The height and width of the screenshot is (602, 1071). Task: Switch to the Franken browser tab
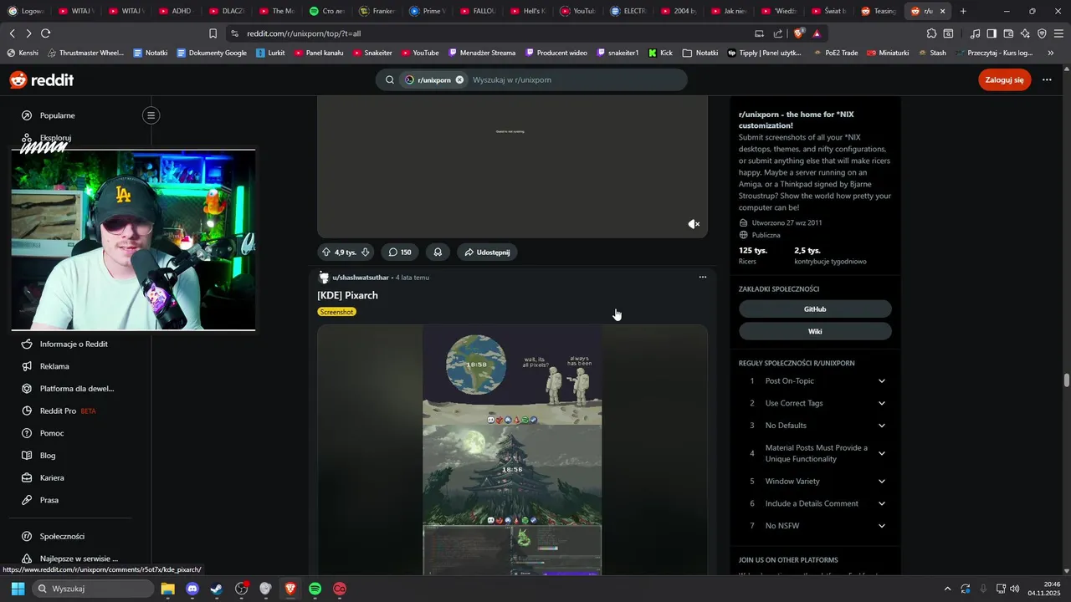pos(376,11)
